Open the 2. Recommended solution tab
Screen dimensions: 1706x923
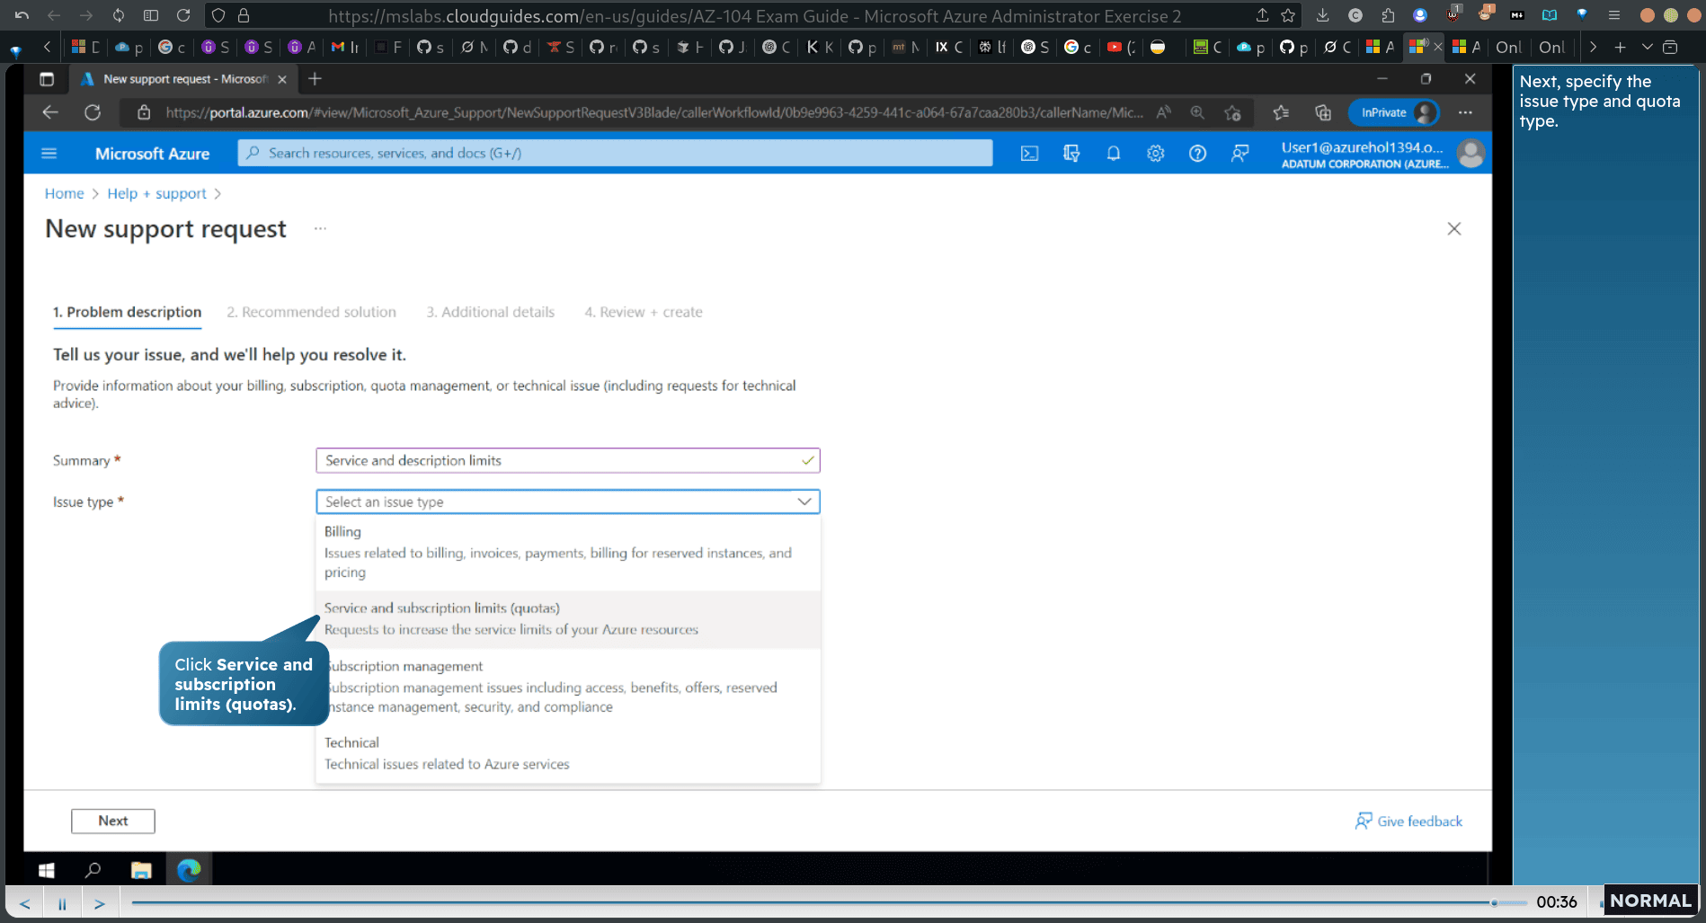311,312
